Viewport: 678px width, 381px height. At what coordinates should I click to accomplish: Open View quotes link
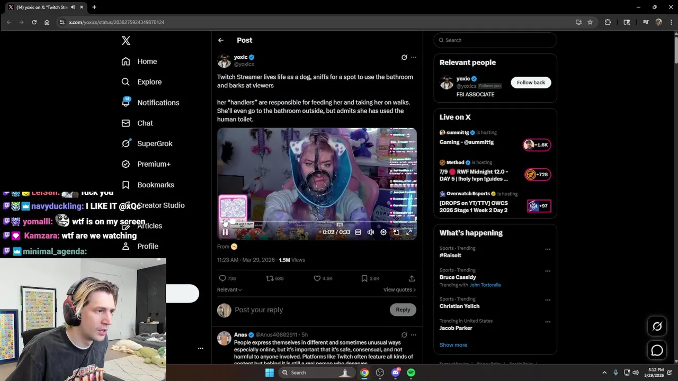coord(399,289)
